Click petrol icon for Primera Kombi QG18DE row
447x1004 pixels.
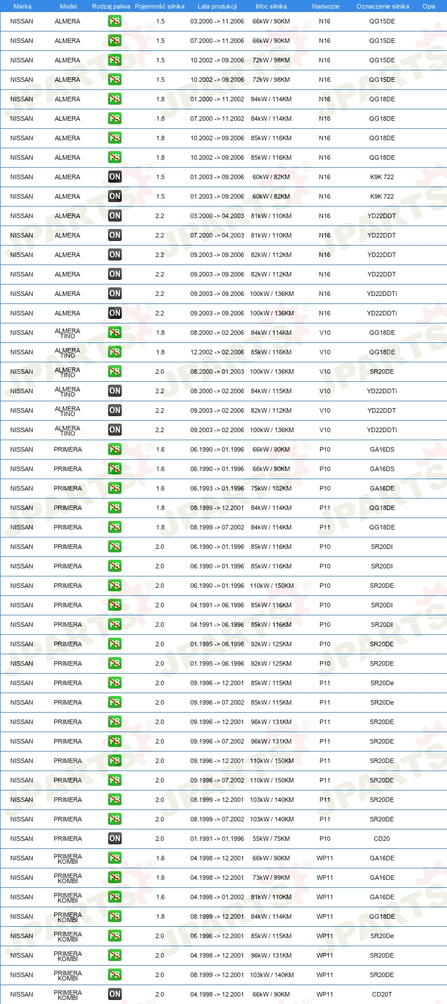[x=115, y=916]
